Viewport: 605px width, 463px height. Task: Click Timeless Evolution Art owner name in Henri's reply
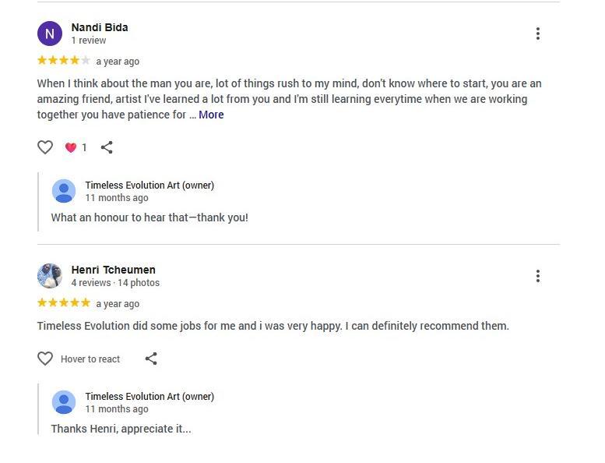click(149, 396)
